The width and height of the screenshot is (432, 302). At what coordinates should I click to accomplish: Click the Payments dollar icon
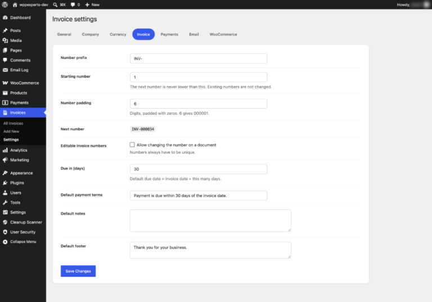tap(5, 103)
